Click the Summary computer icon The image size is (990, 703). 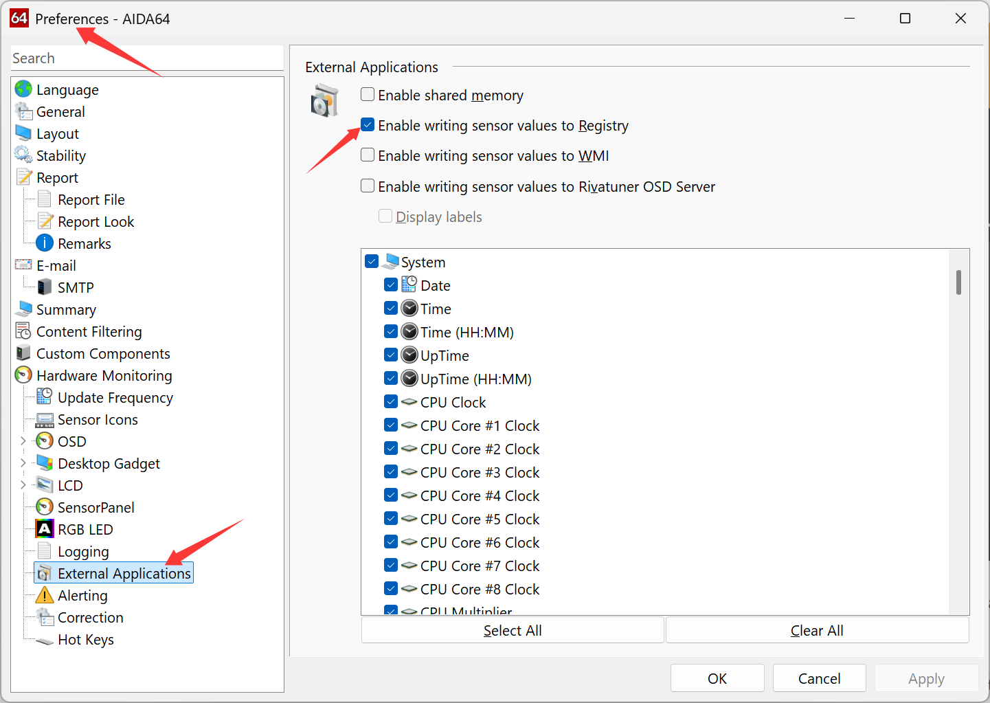(23, 309)
